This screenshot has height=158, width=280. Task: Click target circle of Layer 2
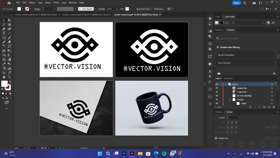pyautogui.click(x=272, y=84)
